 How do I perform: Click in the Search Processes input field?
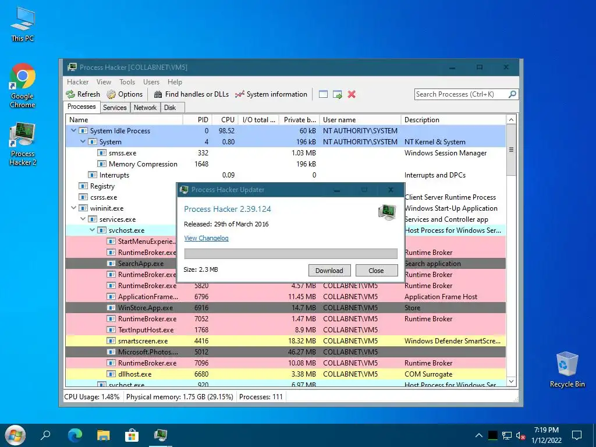[462, 94]
